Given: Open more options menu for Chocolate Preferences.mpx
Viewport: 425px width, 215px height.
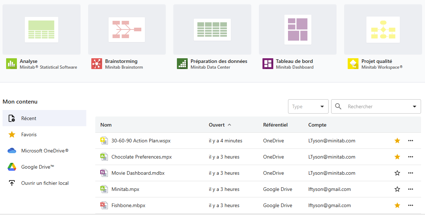Looking at the screenshot, I should [x=411, y=157].
